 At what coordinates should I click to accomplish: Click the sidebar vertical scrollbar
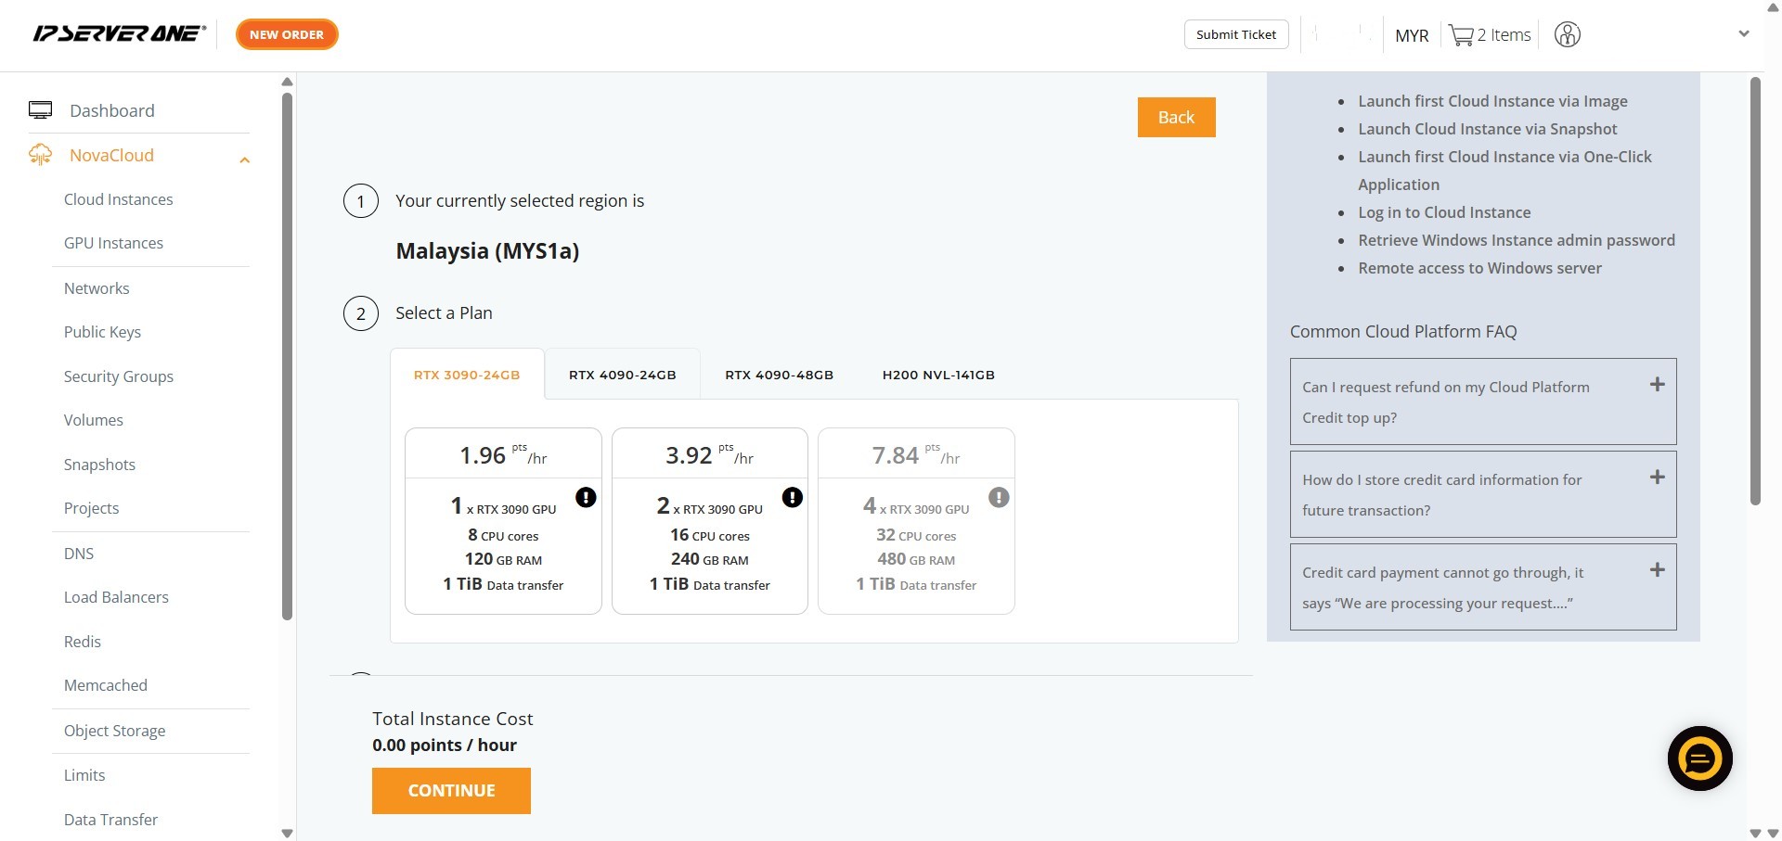(x=288, y=352)
